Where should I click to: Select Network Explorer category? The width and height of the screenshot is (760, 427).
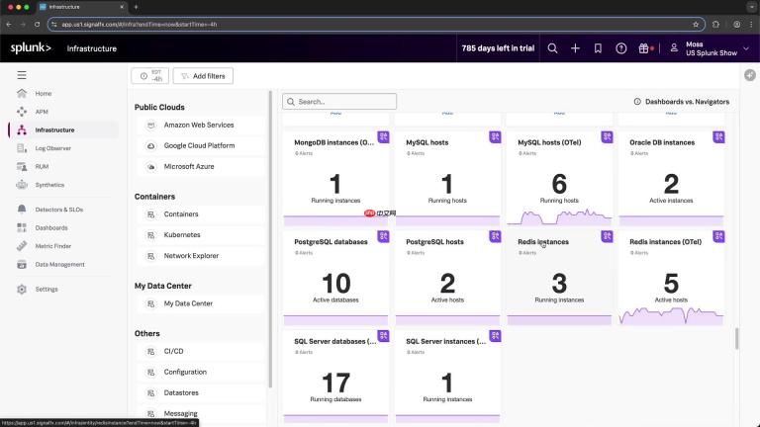point(201,256)
